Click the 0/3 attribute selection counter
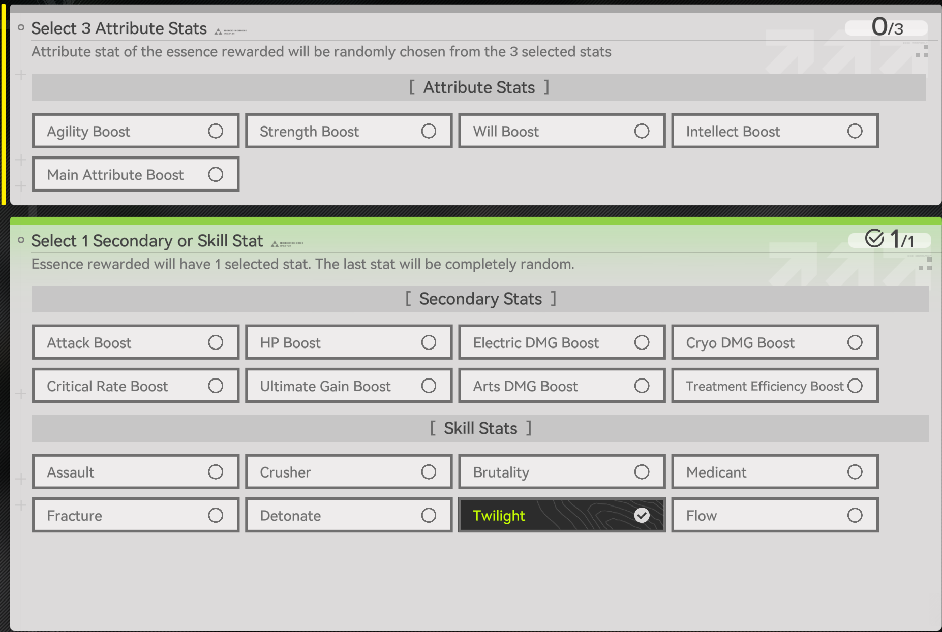The image size is (942, 632). click(887, 27)
